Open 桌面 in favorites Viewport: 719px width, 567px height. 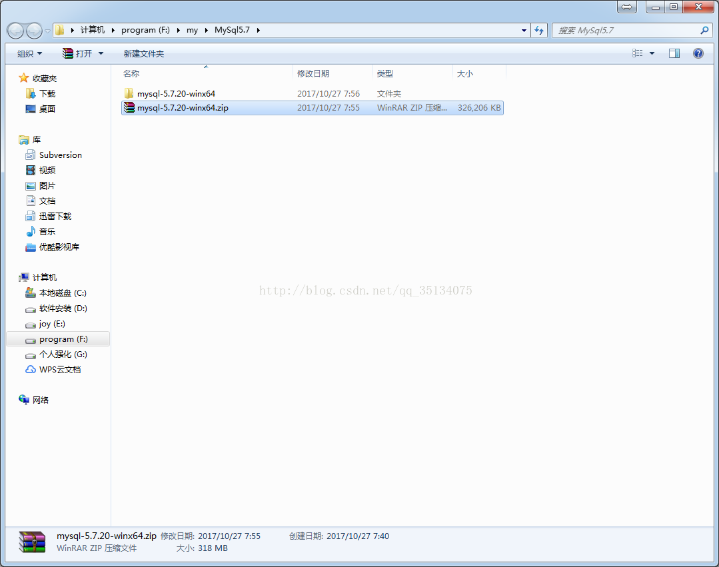(47, 109)
